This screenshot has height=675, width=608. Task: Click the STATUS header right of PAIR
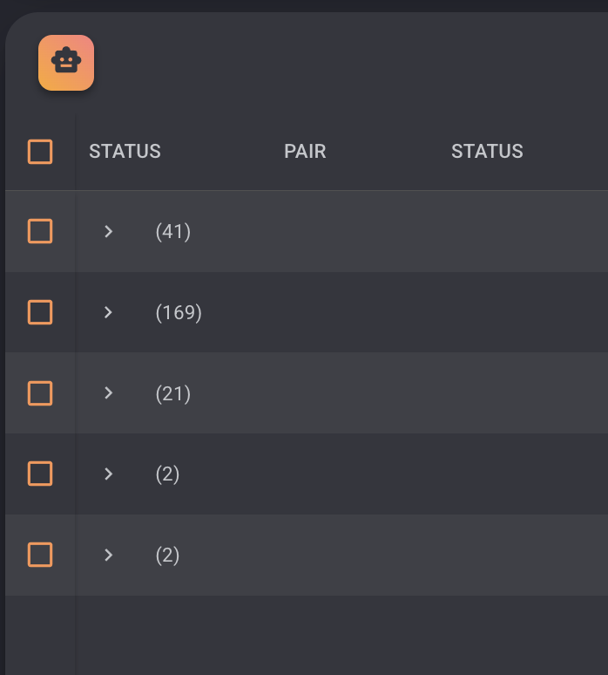[487, 152]
